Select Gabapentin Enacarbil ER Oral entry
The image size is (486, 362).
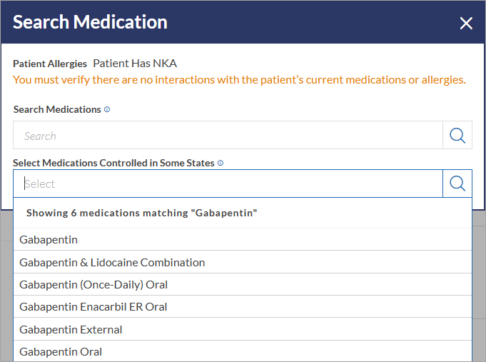click(x=243, y=307)
